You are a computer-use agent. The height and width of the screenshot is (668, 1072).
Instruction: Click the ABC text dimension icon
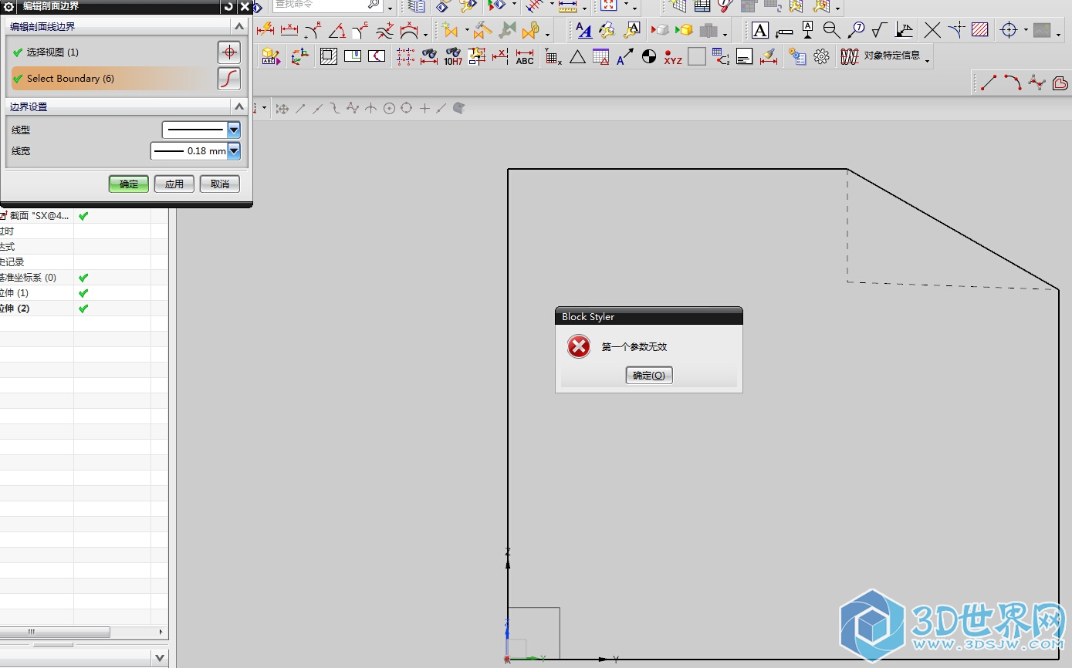click(x=525, y=56)
